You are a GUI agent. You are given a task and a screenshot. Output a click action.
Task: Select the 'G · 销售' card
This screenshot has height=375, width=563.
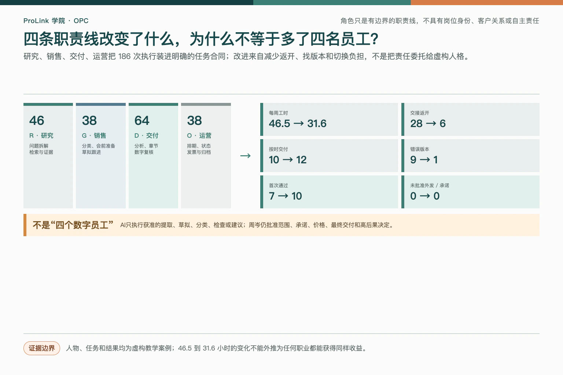[101, 156]
